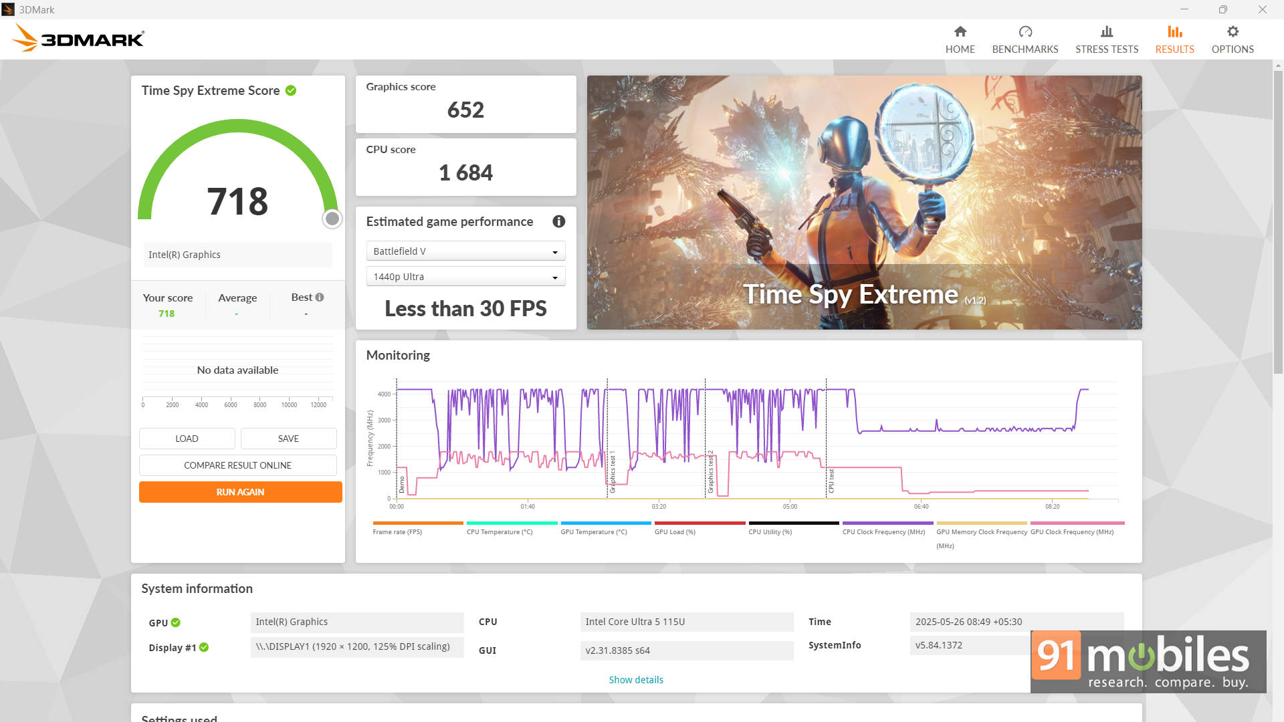
Task: Click the RUN AGAIN button
Action: tap(240, 491)
